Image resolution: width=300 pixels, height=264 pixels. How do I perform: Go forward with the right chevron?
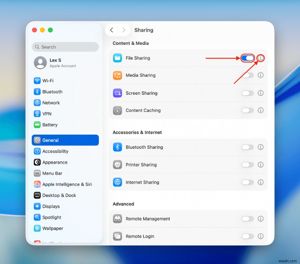pos(124,30)
